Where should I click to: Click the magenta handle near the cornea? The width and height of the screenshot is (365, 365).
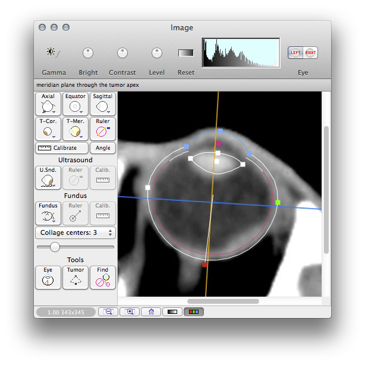(x=218, y=144)
